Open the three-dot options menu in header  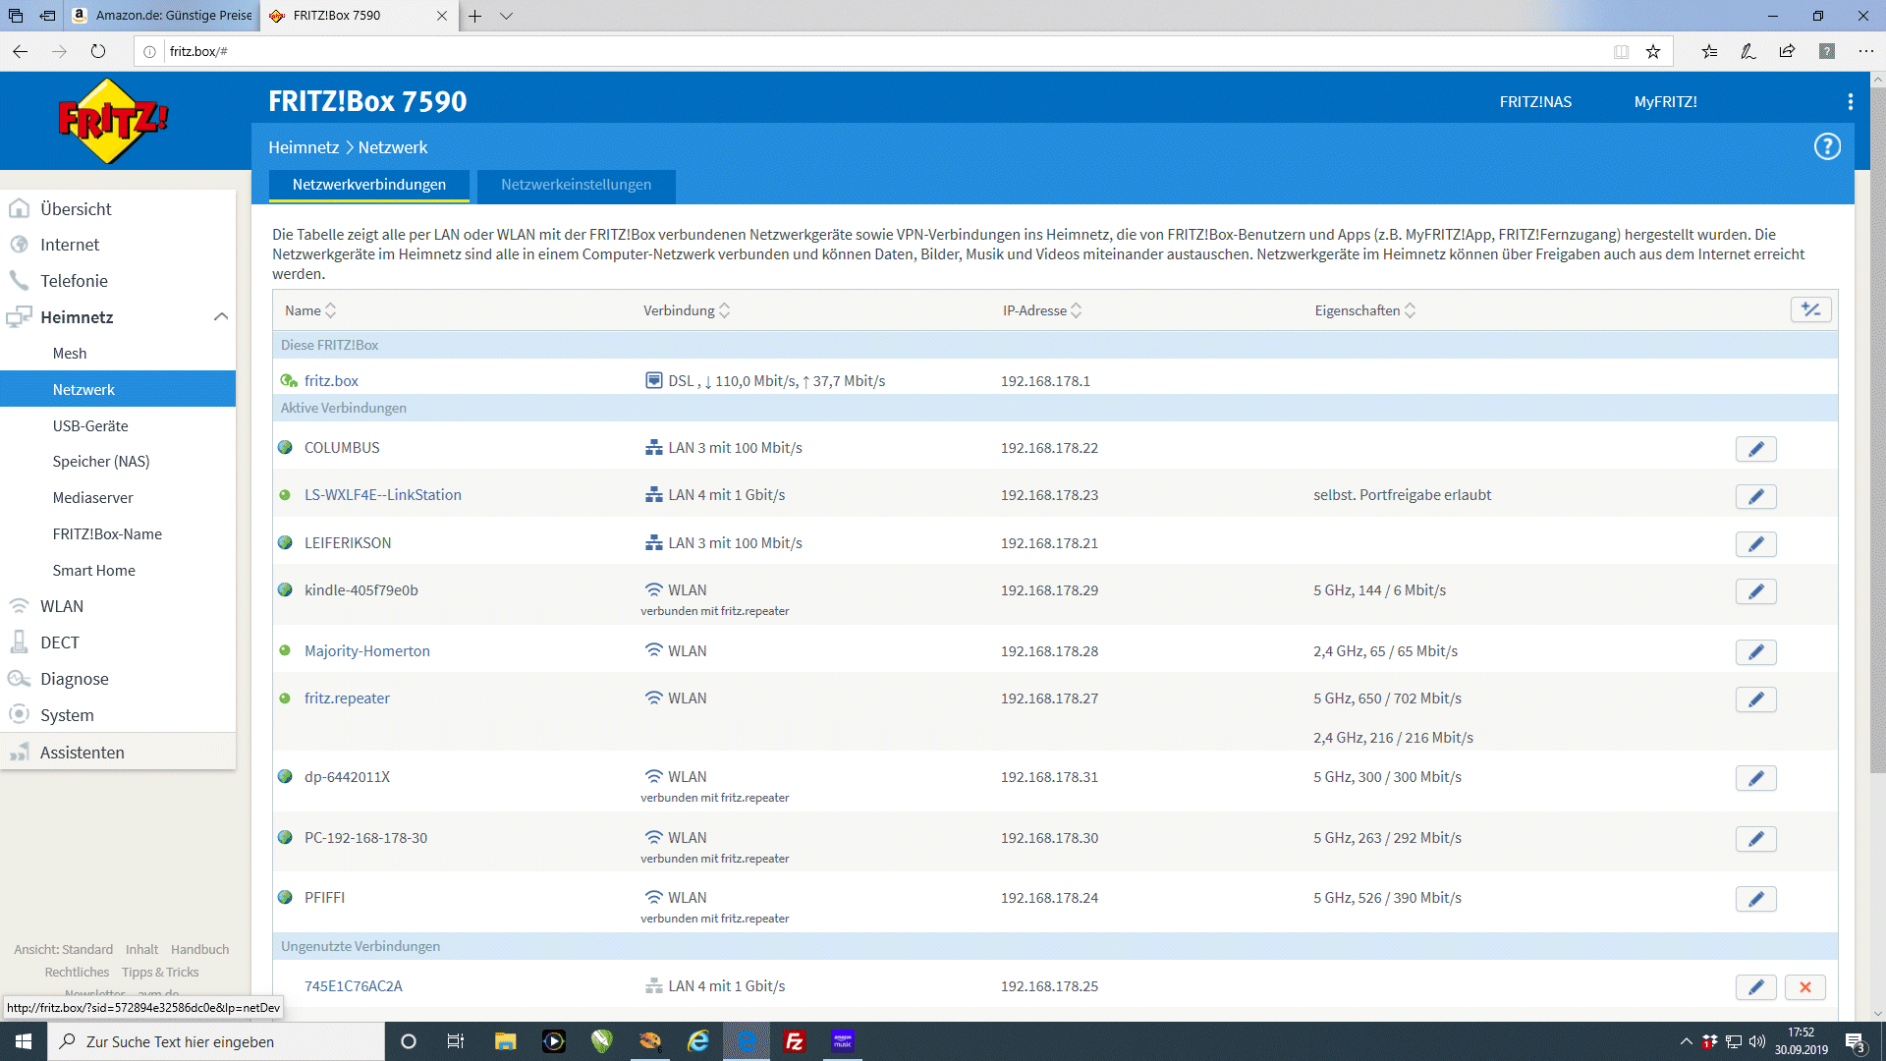point(1850,101)
